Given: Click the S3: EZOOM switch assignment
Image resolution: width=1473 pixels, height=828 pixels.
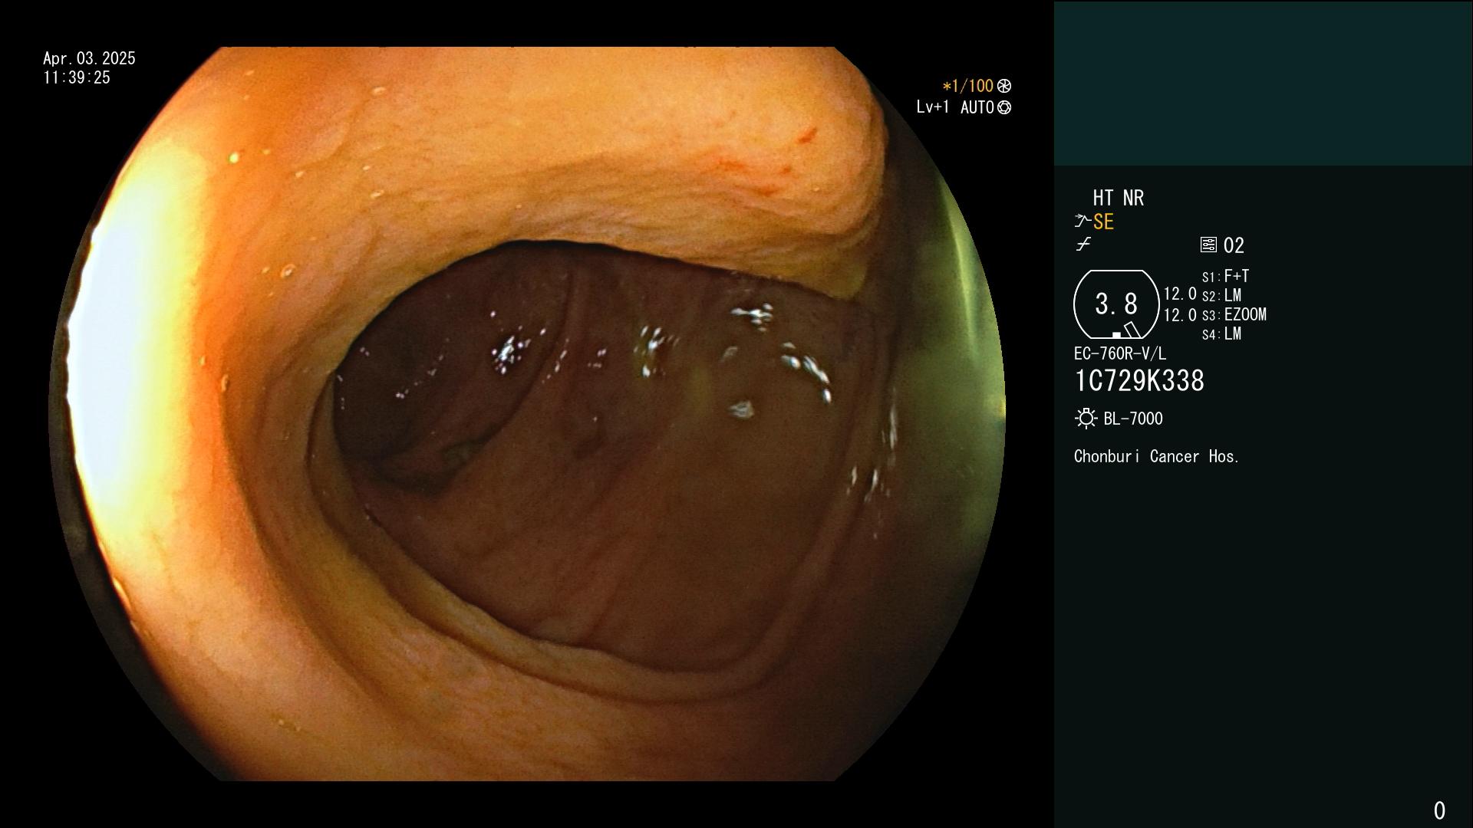Looking at the screenshot, I should point(1234,314).
